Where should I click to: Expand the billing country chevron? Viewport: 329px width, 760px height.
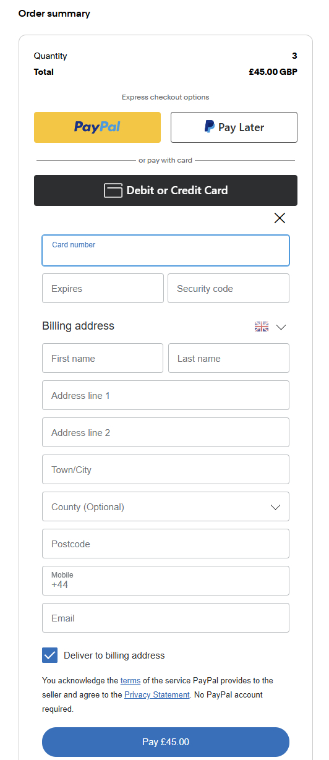(x=281, y=327)
